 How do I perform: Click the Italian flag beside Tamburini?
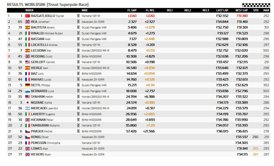tap(28, 125)
